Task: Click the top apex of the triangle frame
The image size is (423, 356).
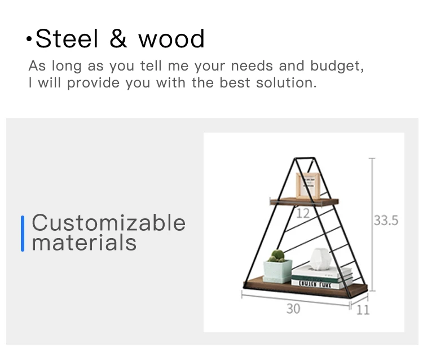Action: coord(305,158)
